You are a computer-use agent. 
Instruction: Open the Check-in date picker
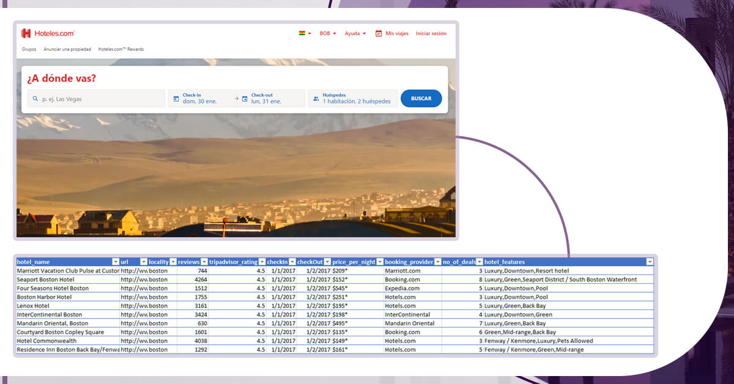point(202,98)
